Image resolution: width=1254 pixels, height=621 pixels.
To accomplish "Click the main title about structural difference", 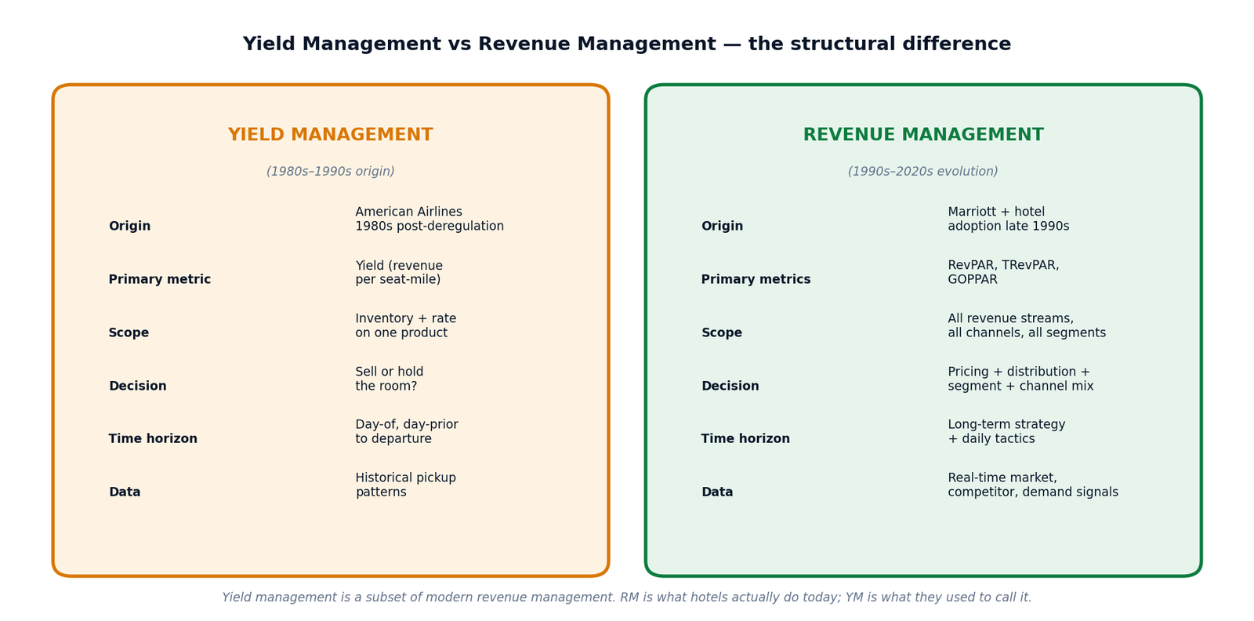I will (627, 45).
